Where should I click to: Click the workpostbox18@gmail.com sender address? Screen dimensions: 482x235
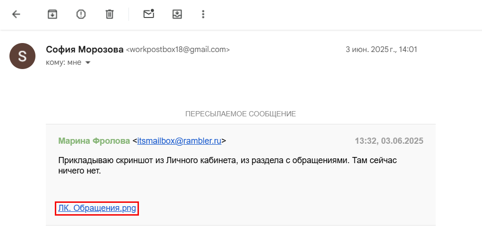click(178, 50)
